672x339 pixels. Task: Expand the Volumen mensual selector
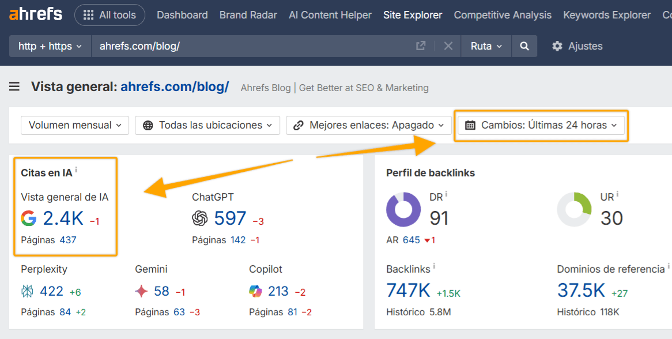tap(74, 125)
